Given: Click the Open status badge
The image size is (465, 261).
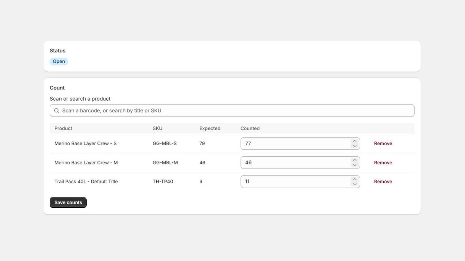Looking at the screenshot, I should (59, 61).
